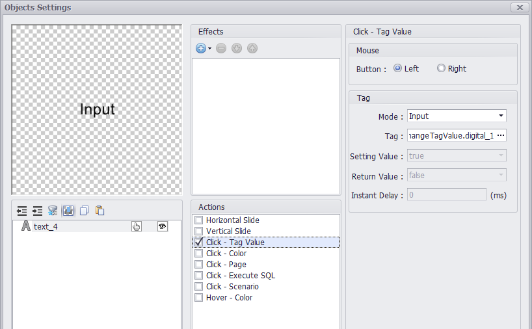The height and width of the screenshot is (329, 532).
Task: Open the Mode dropdown set to Input
Action: pos(457,116)
